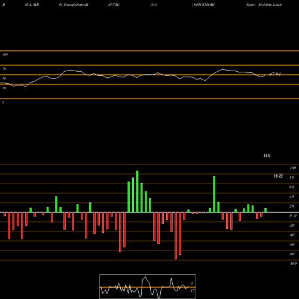This screenshot has height=299, width=299.
Task: Click the overlapping 14.05 value near MR axis
Action: coord(278,176)
